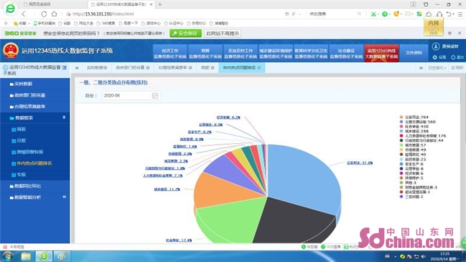
Task: Toggle the 社会事业 legend entry
Action: pos(414,126)
